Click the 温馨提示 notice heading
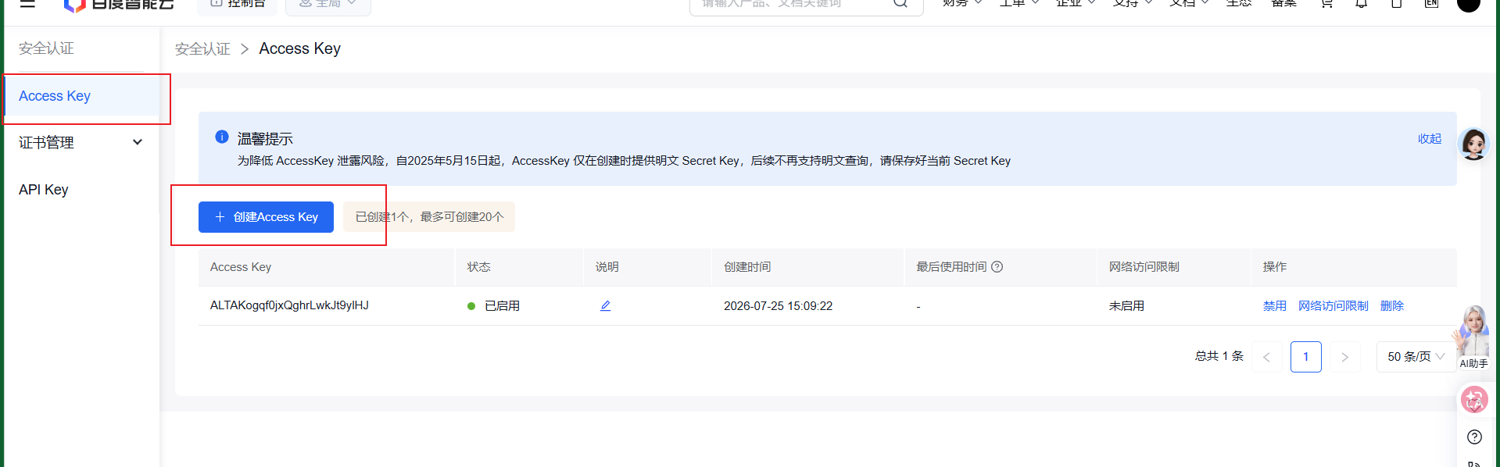The image size is (1500, 467). [265, 139]
